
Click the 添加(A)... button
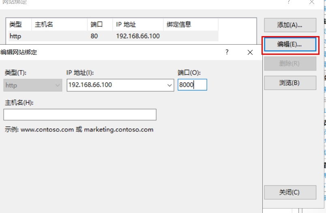click(x=290, y=25)
